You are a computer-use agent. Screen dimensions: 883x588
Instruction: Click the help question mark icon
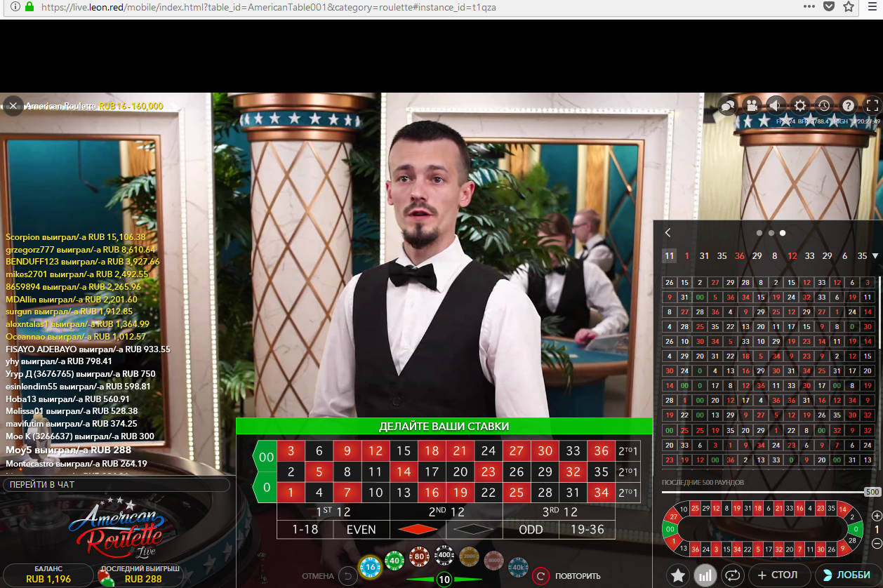848,106
